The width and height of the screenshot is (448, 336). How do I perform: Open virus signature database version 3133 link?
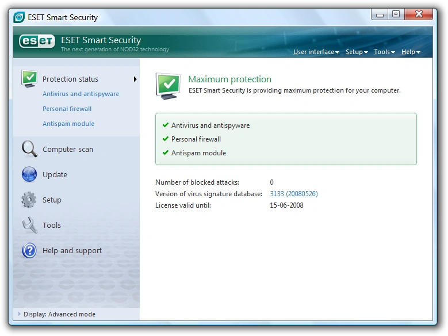(x=294, y=193)
